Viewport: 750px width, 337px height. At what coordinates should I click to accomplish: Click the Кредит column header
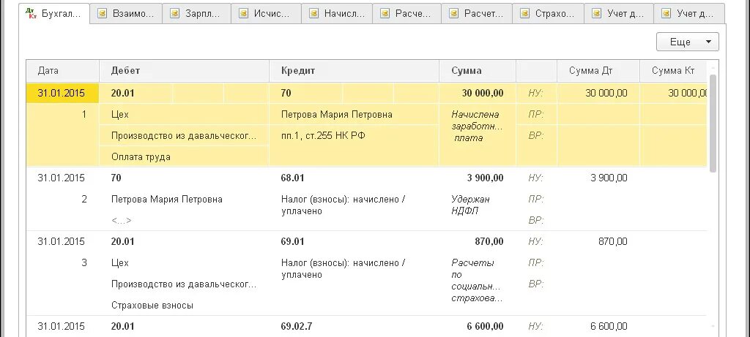354,71
